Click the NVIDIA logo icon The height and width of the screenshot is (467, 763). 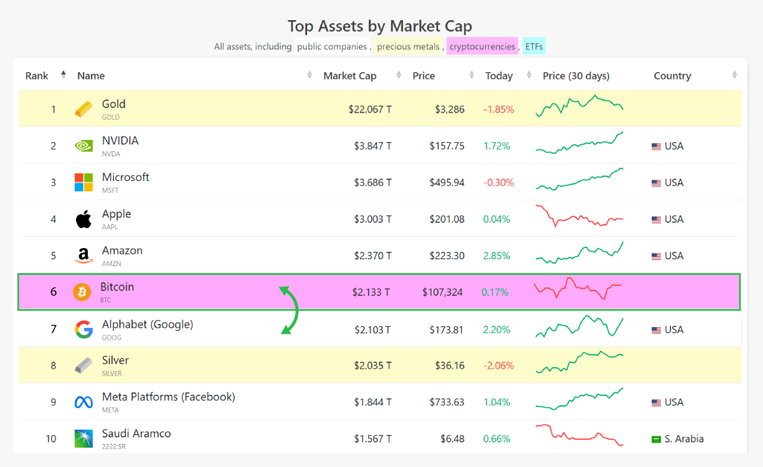83,145
